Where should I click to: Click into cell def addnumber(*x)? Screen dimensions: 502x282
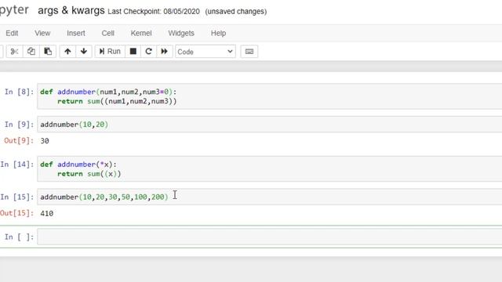(270, 169)
